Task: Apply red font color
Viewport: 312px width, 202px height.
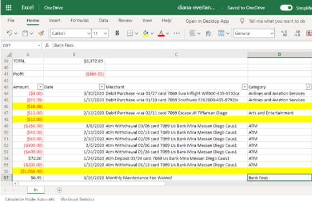Action: pos(161,33)
